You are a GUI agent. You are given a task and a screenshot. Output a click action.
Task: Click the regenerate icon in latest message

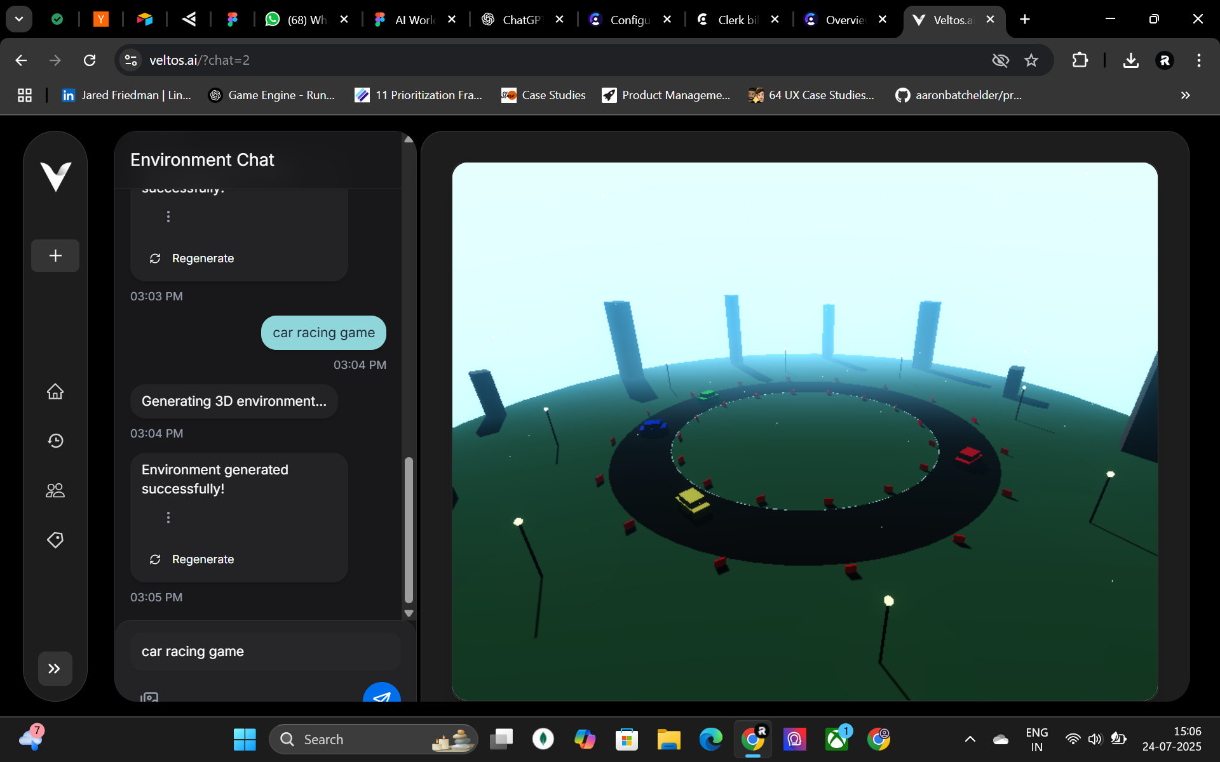[x=155, y=559]
